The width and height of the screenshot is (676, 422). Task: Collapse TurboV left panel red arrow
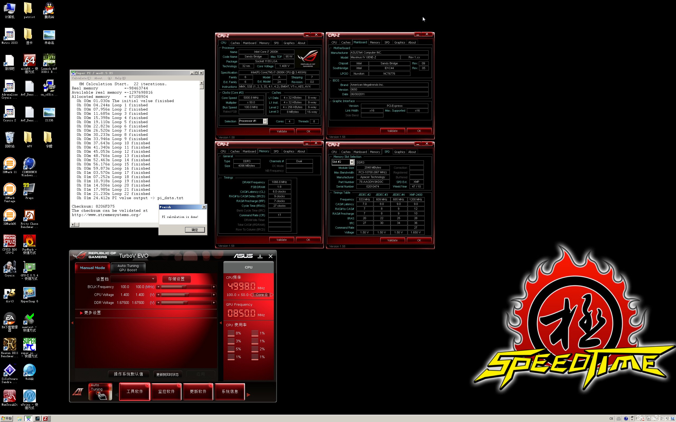[x=72, y=323]
